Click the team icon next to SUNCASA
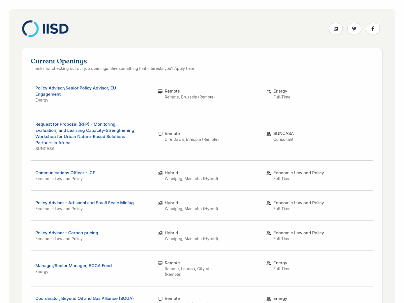 (269, 134)
